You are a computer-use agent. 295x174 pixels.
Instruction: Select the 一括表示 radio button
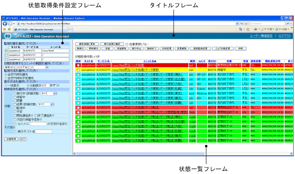[x=6, y=85]
